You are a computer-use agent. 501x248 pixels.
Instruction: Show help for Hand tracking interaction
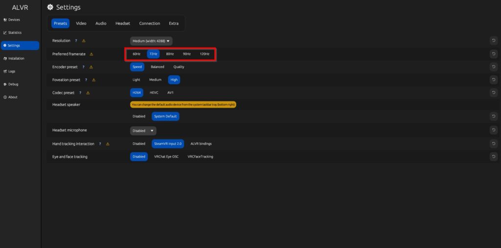click(100, 144)
